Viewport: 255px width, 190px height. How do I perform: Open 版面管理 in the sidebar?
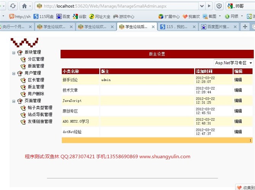[36, 66]
